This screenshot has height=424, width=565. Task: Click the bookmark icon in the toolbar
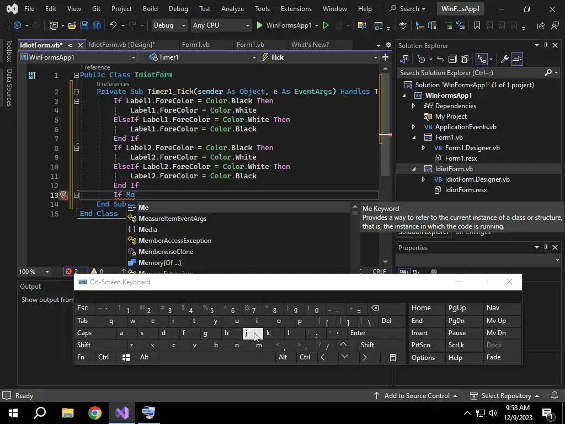pyautogui.click(x=477, y=25)
